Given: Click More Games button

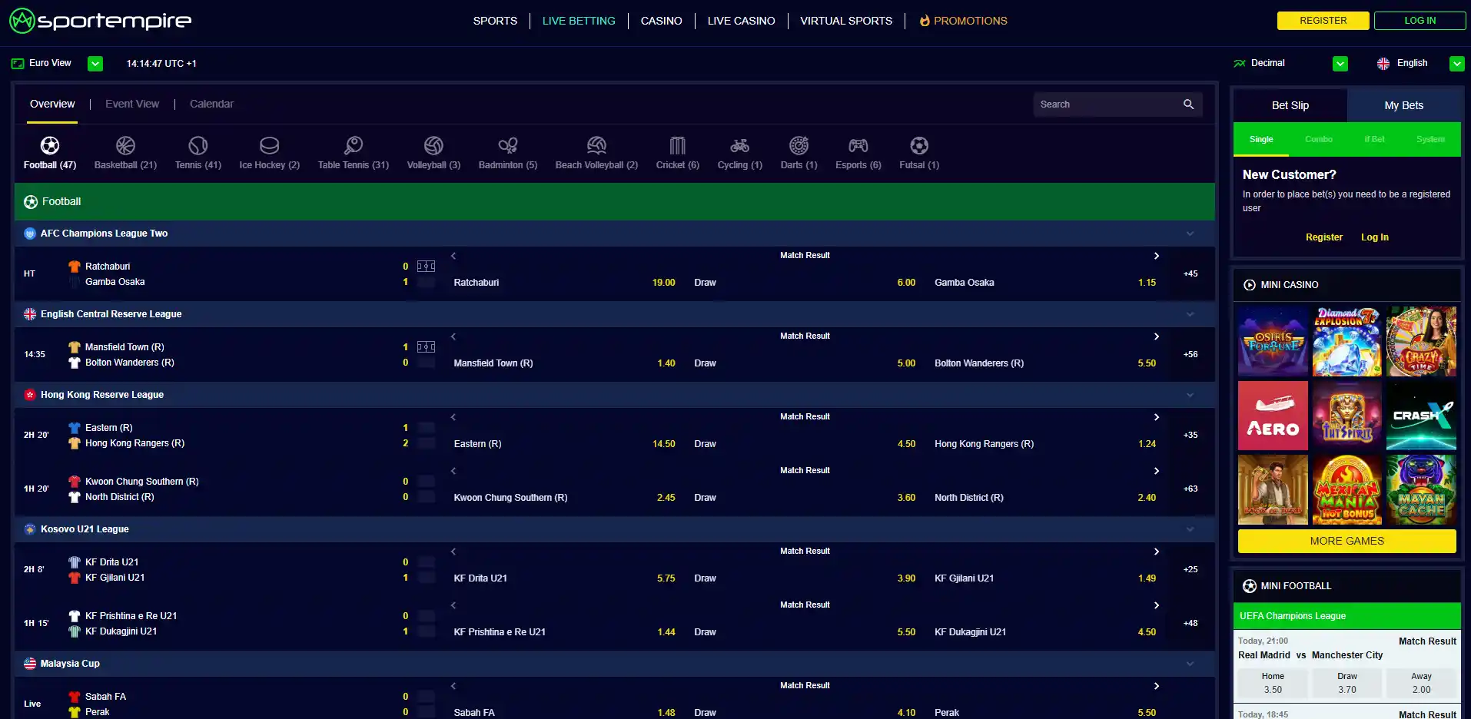Looking at the screenshot, I should click(1346, 541).
